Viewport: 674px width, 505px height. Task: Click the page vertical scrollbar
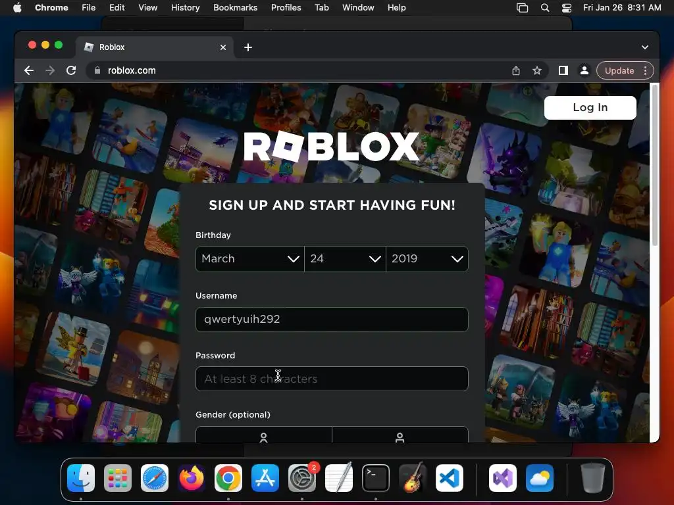coord(655,165)
